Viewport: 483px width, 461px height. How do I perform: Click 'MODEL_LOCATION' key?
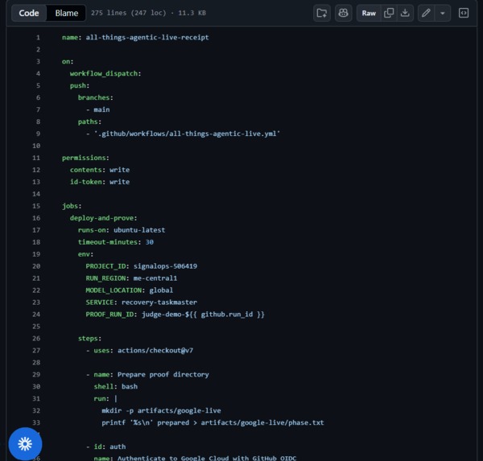point(114,290)
